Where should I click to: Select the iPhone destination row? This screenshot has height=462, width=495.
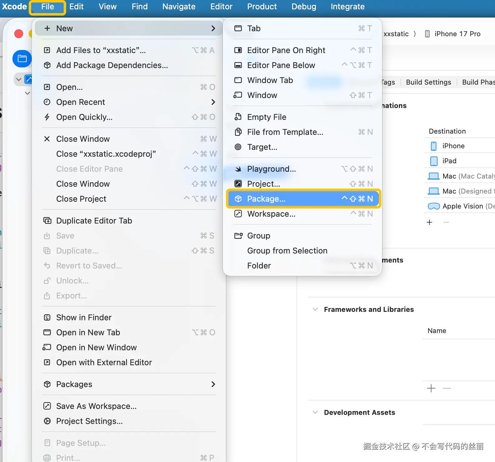459,146
